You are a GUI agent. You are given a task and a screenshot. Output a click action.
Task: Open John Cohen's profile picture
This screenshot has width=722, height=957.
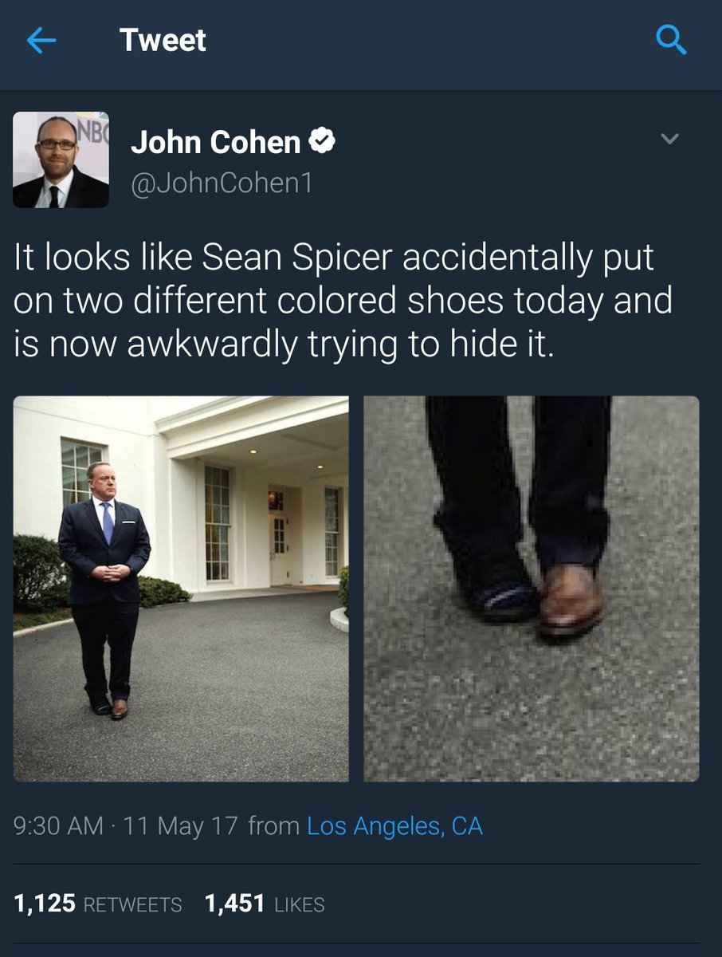[61, 159]
